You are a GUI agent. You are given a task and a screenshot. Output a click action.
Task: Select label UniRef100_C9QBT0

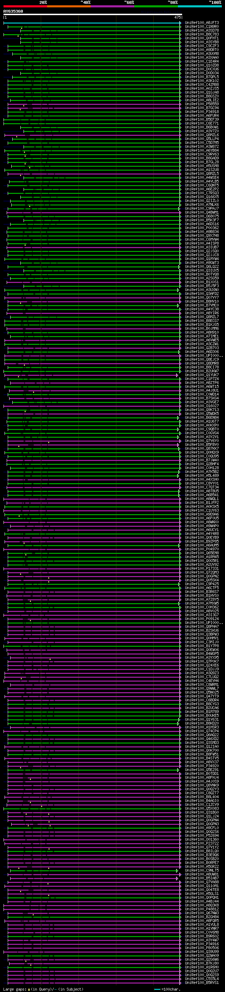202,429
